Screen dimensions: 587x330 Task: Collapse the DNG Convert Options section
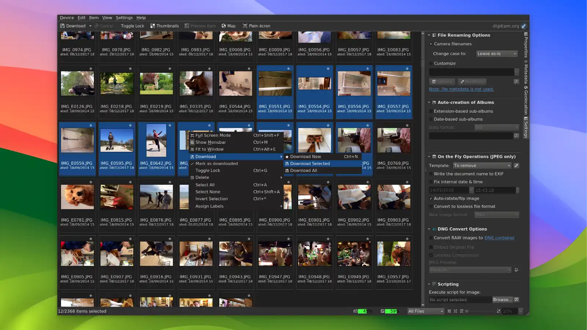point(429,229)
